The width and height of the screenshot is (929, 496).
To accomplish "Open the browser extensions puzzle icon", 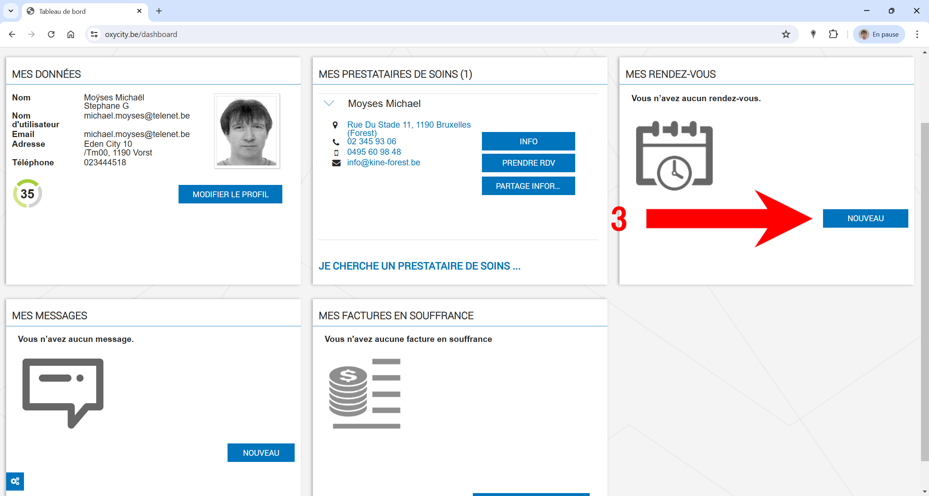I will tap(833, 34).
